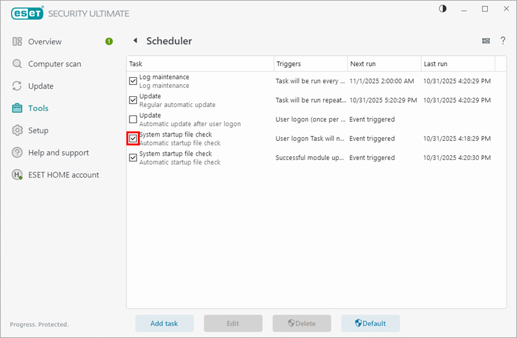The height and width of the screenshot is (338, 517).
Task: Click the Help and support question icon
Action: pyautogui.click(x=17, y=153)
